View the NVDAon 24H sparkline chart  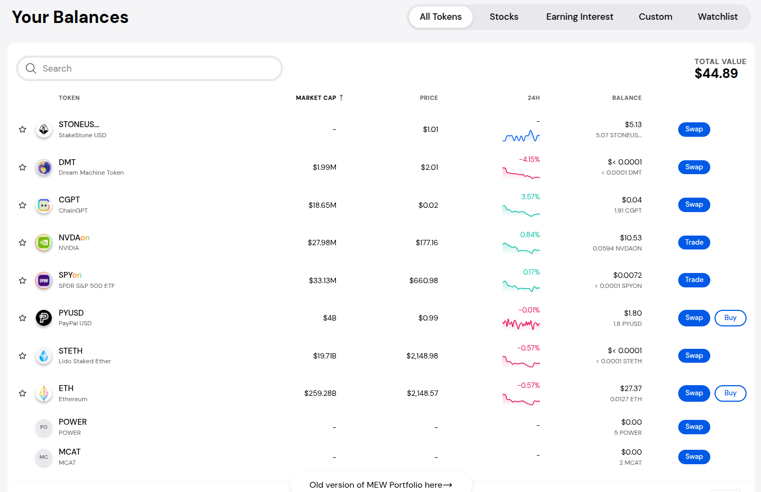(x=521, y=248)
